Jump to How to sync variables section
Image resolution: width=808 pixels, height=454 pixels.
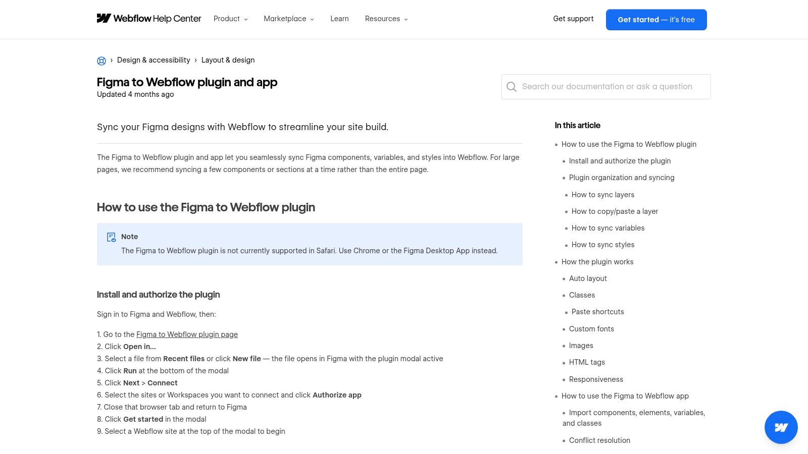[608, 228]
